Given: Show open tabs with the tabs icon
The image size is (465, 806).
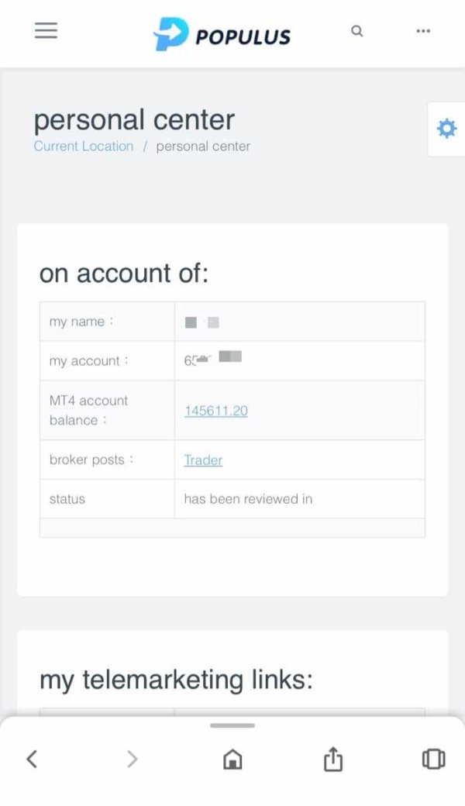Looking at the screenshot, I should point(433,759).
